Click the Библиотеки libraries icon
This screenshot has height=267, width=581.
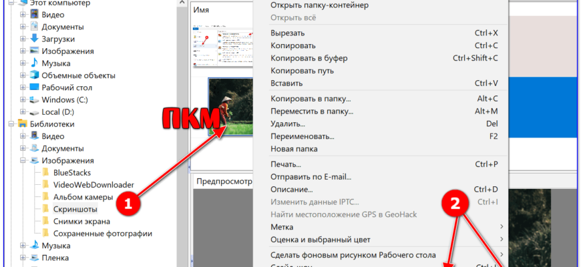(x=22, y=124)
